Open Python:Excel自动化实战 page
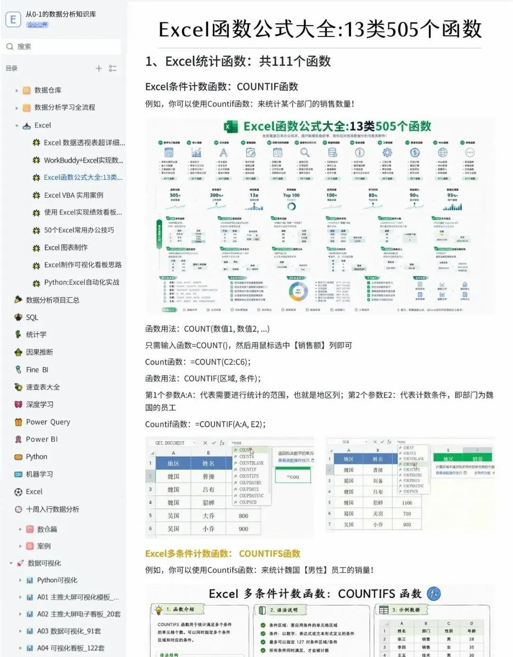Viewport: 513px width, 657px height. [x=82, y=282]
